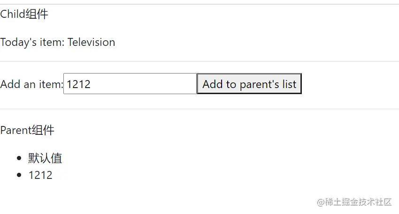The height and width of the screenshot is (214, 399).
Task: Click the "Add an item:" label
Action: pos(31,84)
